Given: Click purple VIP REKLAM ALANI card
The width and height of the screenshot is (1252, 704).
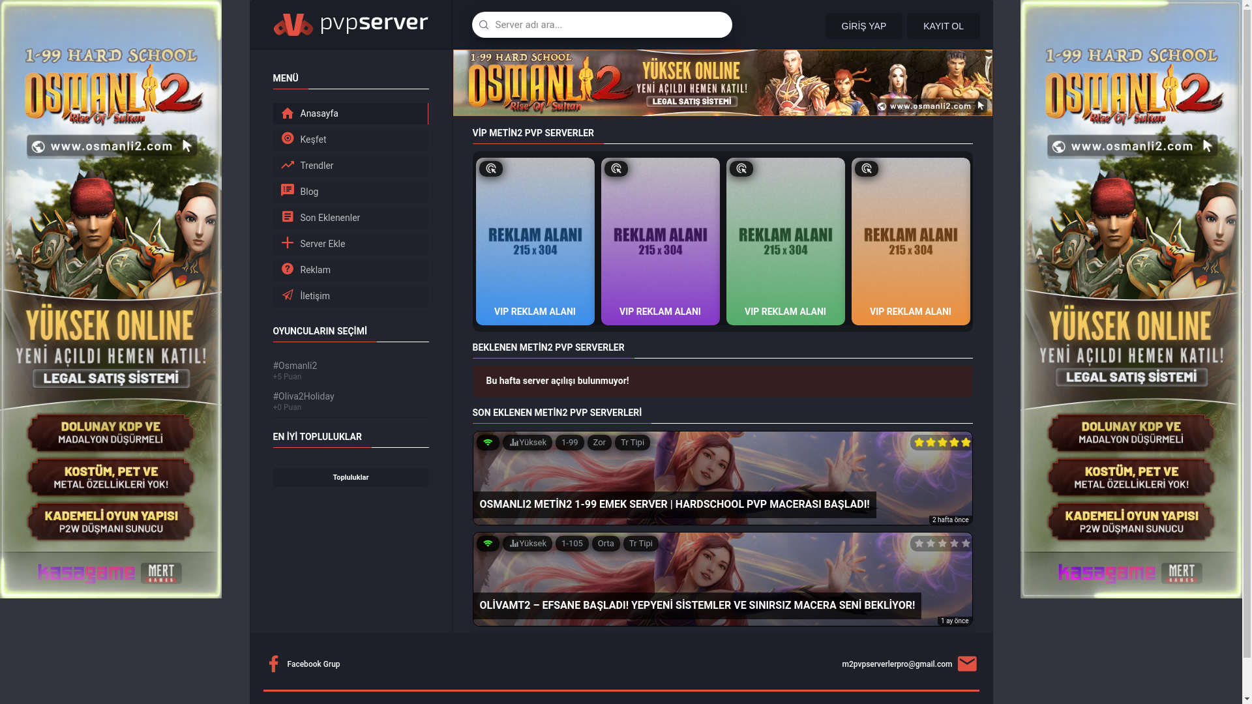Looking at the screenshot, I should click(660, 241).
